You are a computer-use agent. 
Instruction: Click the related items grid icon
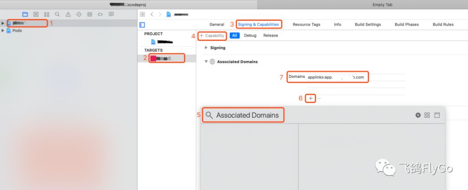pos(142,14)
